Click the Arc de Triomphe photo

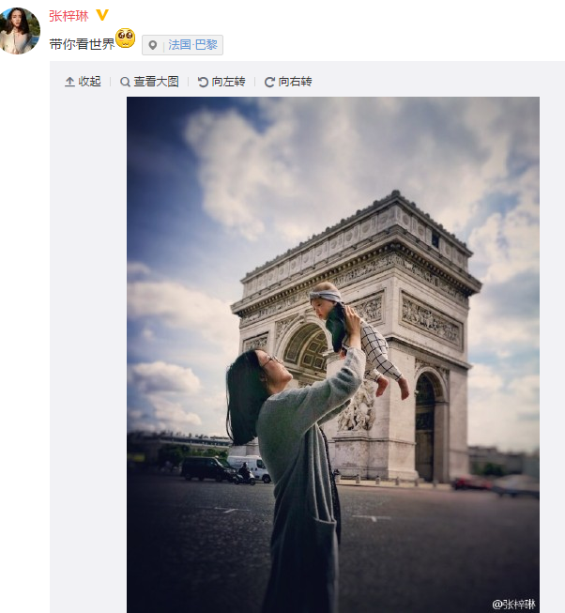tap(333, 355)
